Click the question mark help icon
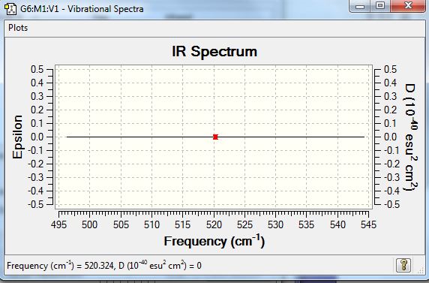This screenshot has width=429, height=283. pos(403,265)
